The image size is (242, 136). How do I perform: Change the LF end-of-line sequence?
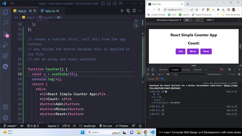(x=74, y=126)
